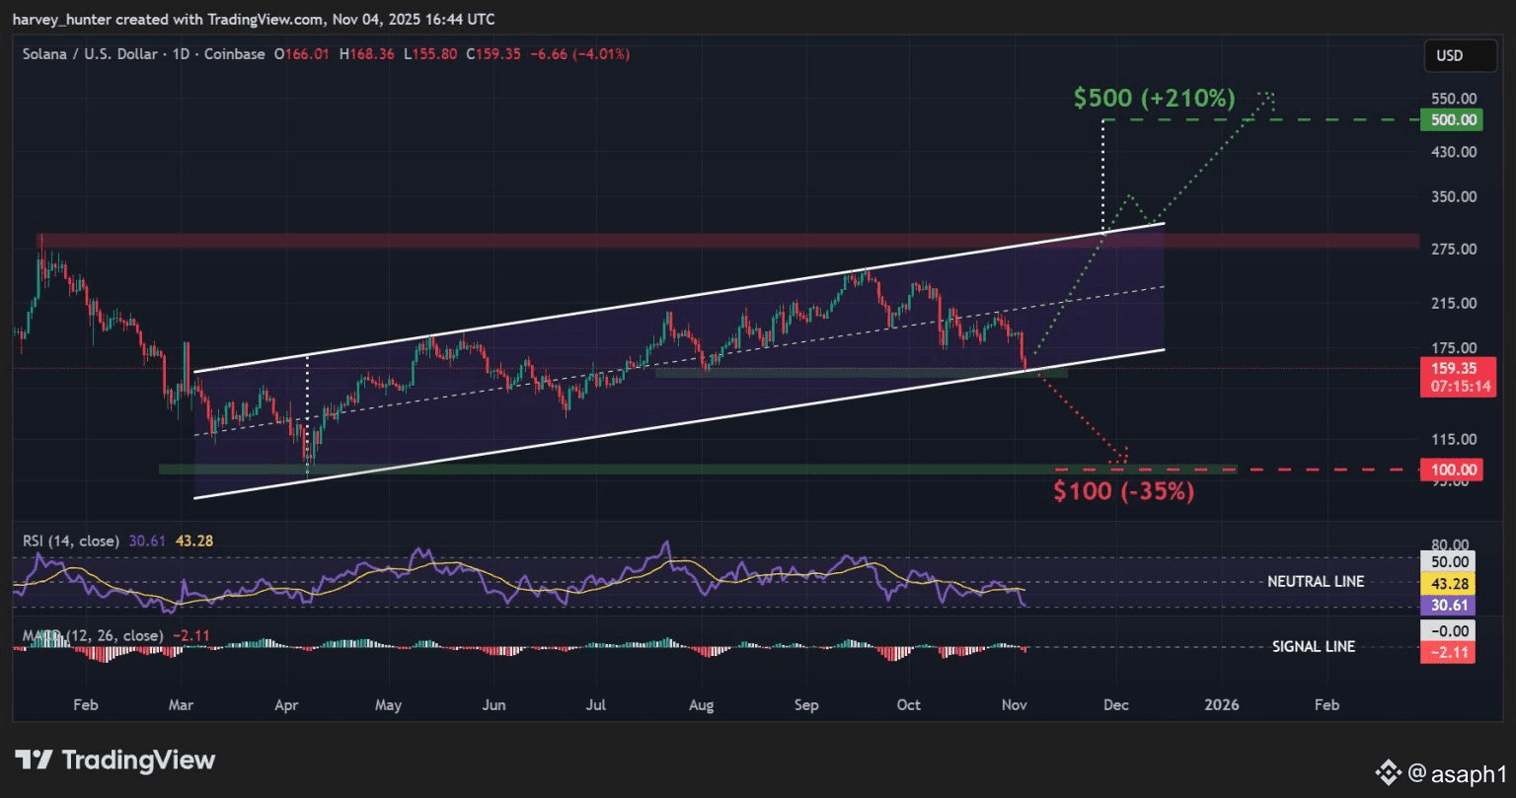Click the NEUTRAL LINE label on RSI
This screenshot has width=1516, height=798.
(1316, 582)
